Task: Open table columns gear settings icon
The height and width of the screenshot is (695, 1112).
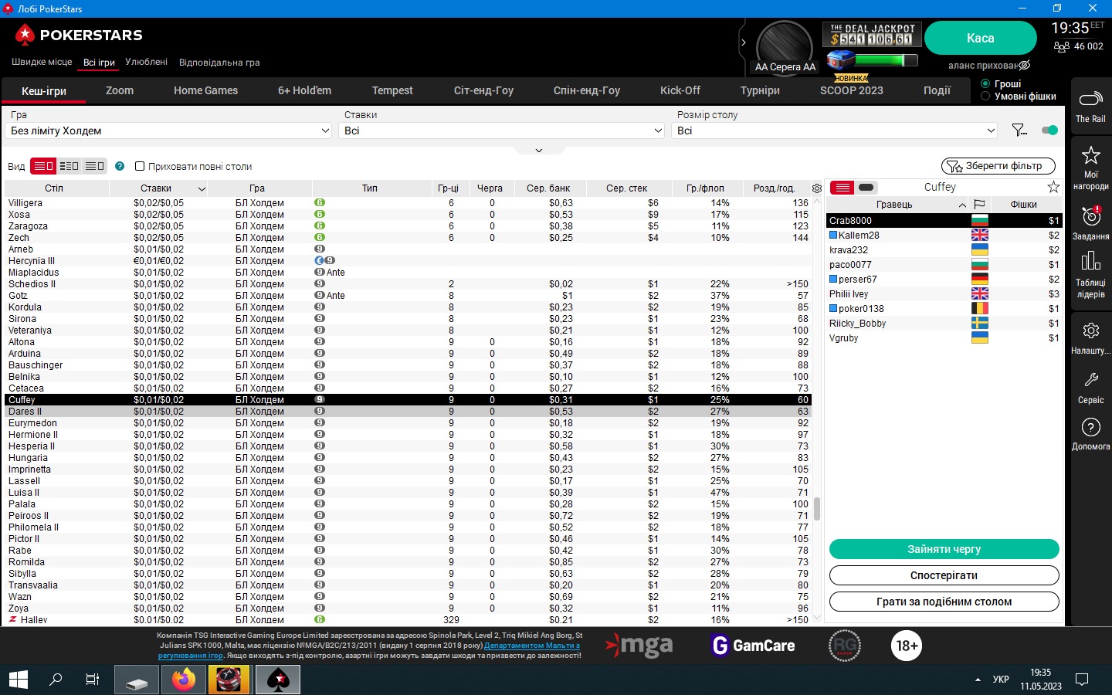Action: point(817,188)
